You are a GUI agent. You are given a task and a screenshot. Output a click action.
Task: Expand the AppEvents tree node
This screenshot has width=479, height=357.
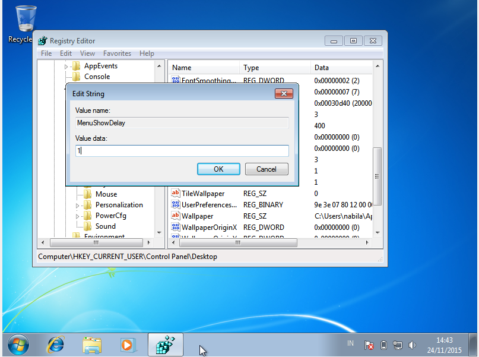click(x=66, y=67)
